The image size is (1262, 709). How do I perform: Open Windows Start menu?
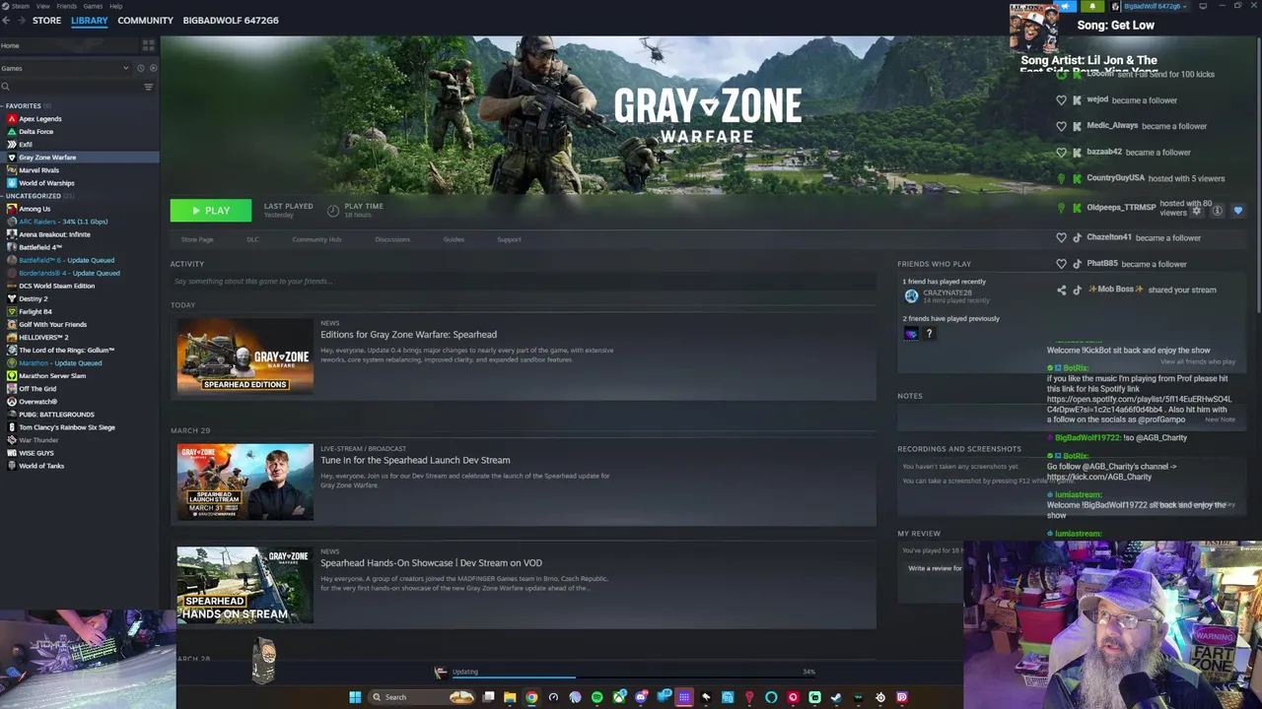(355, 697)
